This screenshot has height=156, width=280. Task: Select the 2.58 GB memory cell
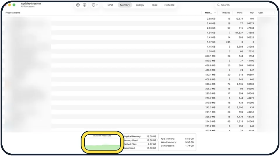[x=211, y=19]
